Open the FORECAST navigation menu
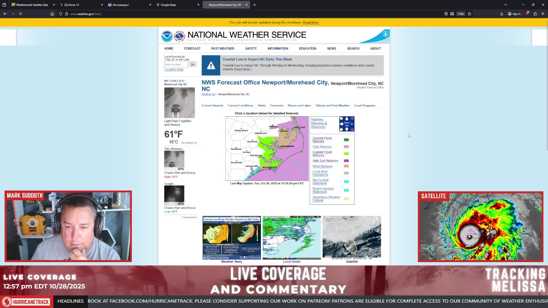 (x=192, y=48)
